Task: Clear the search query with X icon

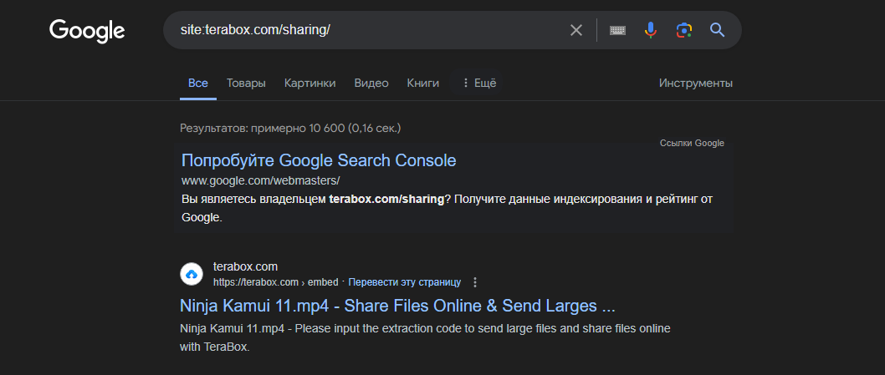Action: [576, 30]
